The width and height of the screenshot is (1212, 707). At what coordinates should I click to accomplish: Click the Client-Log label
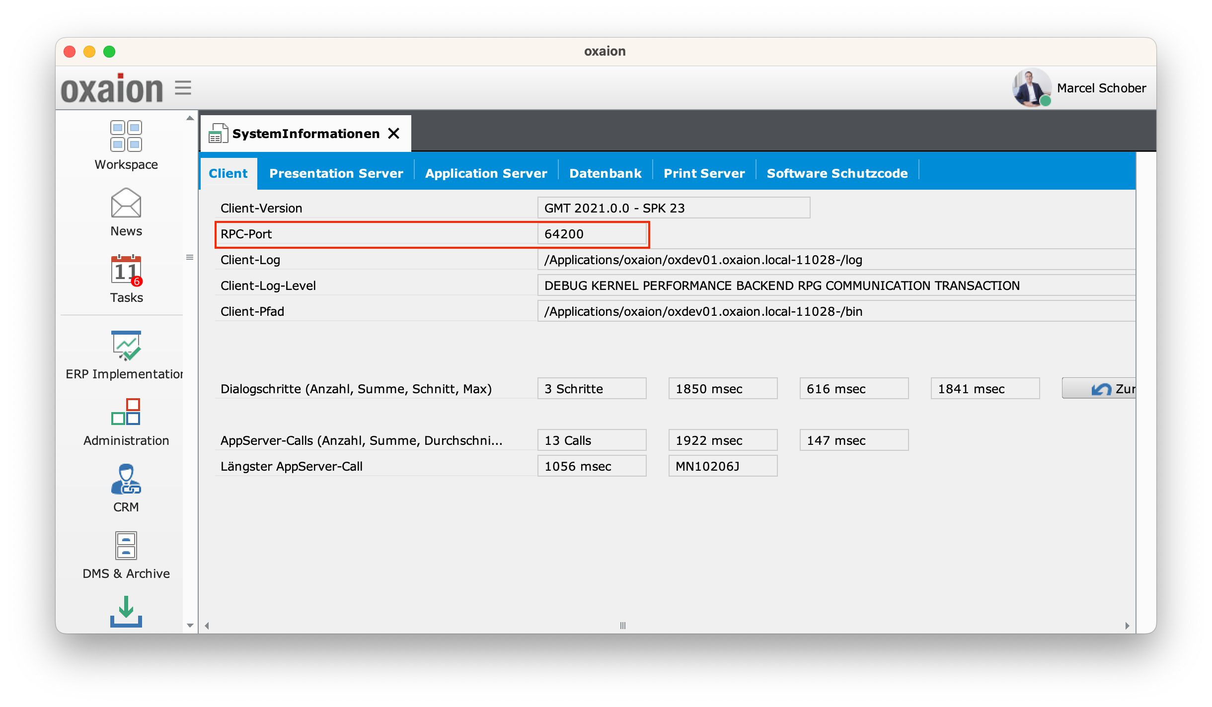tap(250, 260)
